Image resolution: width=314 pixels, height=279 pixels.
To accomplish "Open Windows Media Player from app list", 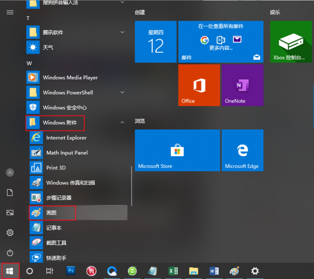I will click(76, 77).
